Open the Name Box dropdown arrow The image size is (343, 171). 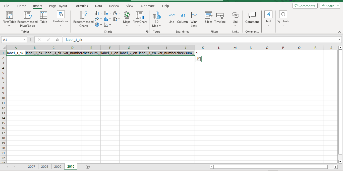24,40
